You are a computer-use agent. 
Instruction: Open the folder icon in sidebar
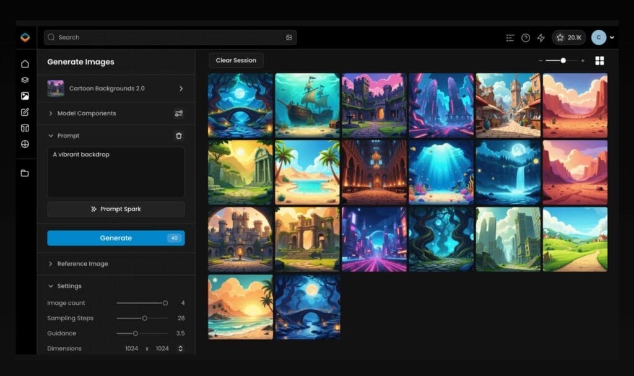pos(25,173)
